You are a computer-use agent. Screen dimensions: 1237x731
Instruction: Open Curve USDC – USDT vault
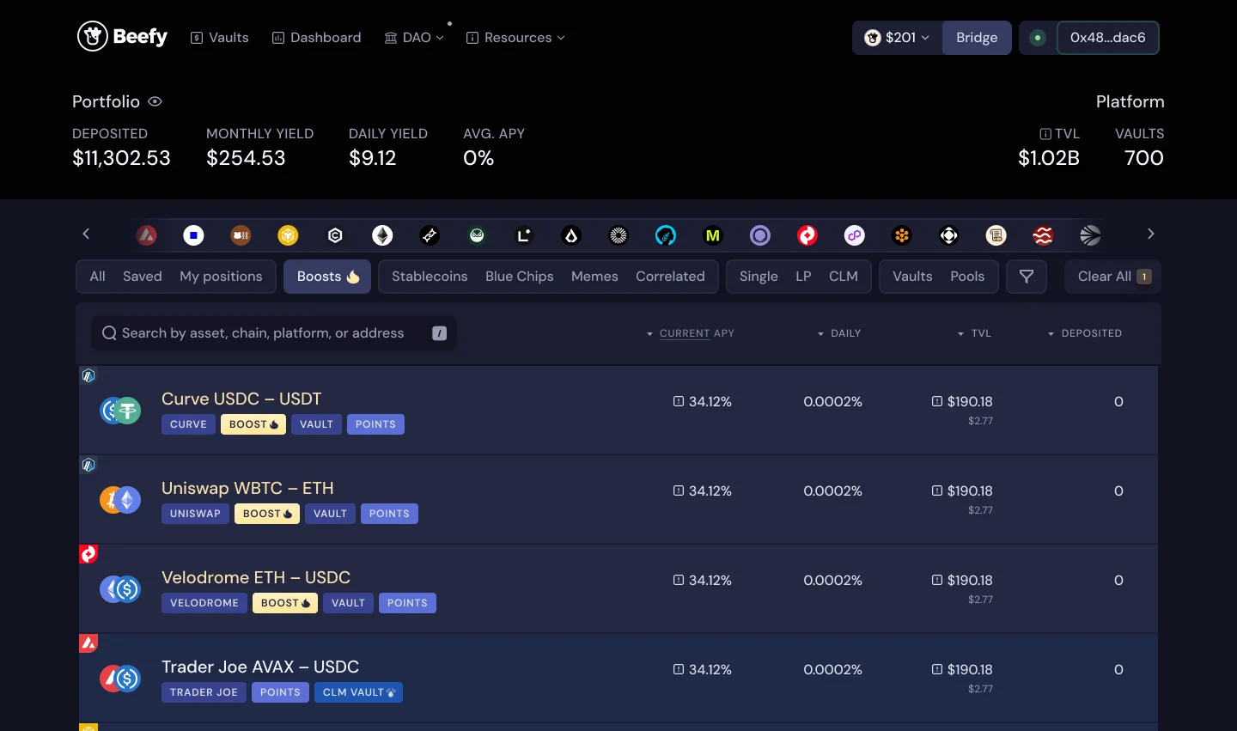pos(618,411)
